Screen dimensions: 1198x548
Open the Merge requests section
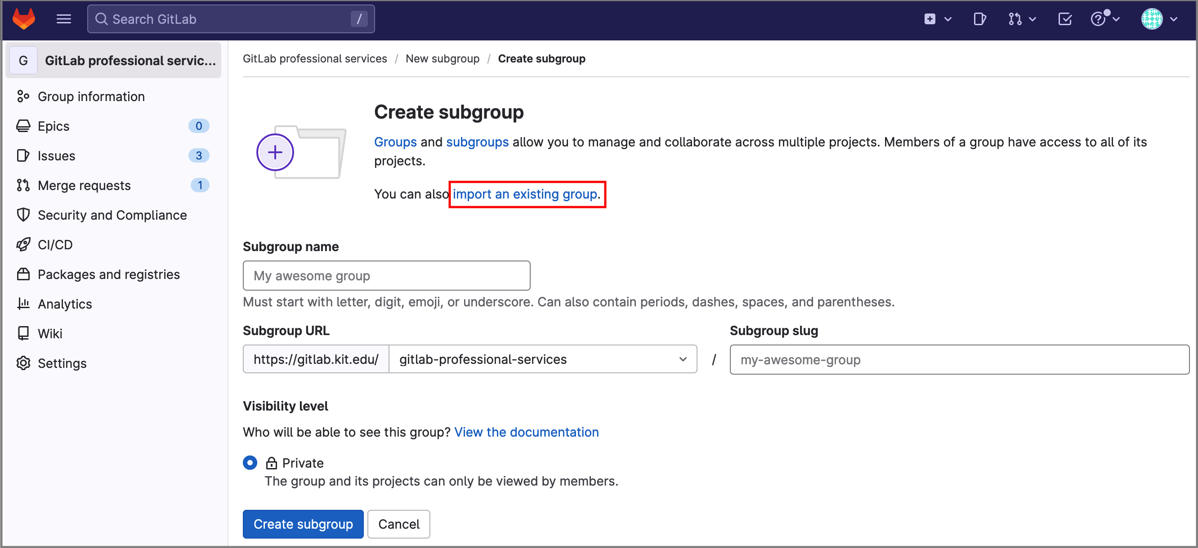click(x=84, y=186)
